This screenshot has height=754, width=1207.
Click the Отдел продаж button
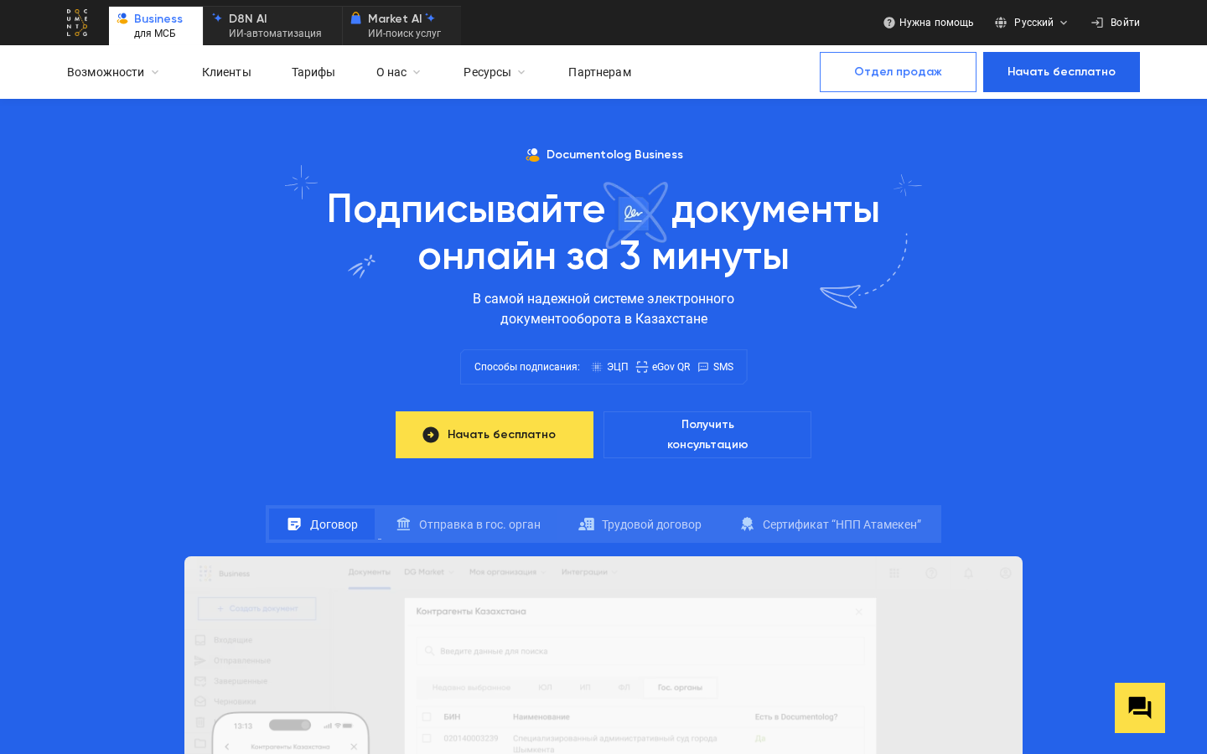[898, 72]
